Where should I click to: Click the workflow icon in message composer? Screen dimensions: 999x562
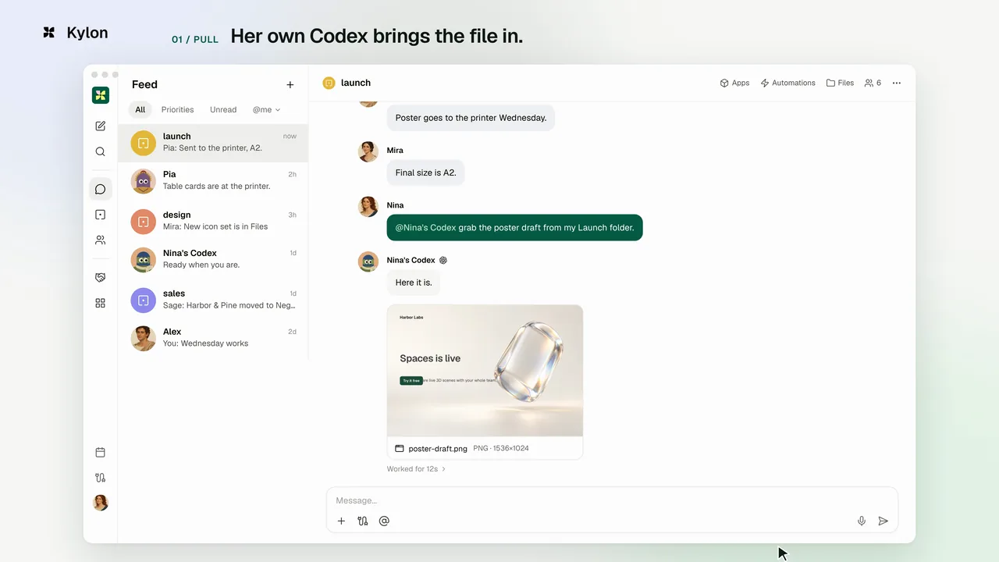[363, 521]
